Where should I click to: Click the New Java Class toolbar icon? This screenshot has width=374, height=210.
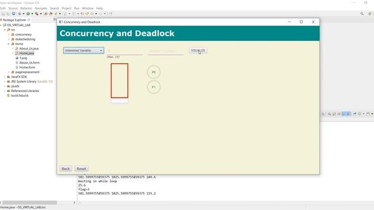point(51,14)
